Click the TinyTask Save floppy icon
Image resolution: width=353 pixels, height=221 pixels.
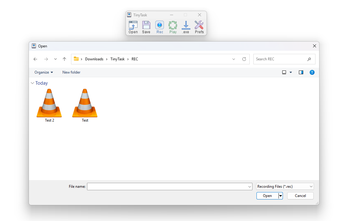coord(146,27)
